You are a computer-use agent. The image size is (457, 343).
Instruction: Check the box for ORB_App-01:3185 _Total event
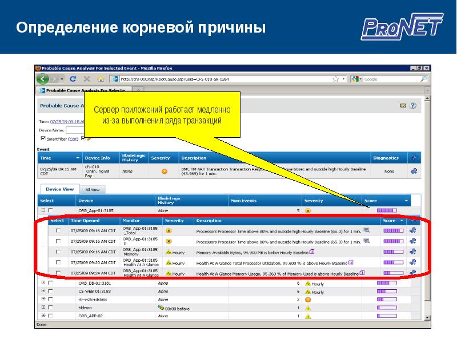58,230
